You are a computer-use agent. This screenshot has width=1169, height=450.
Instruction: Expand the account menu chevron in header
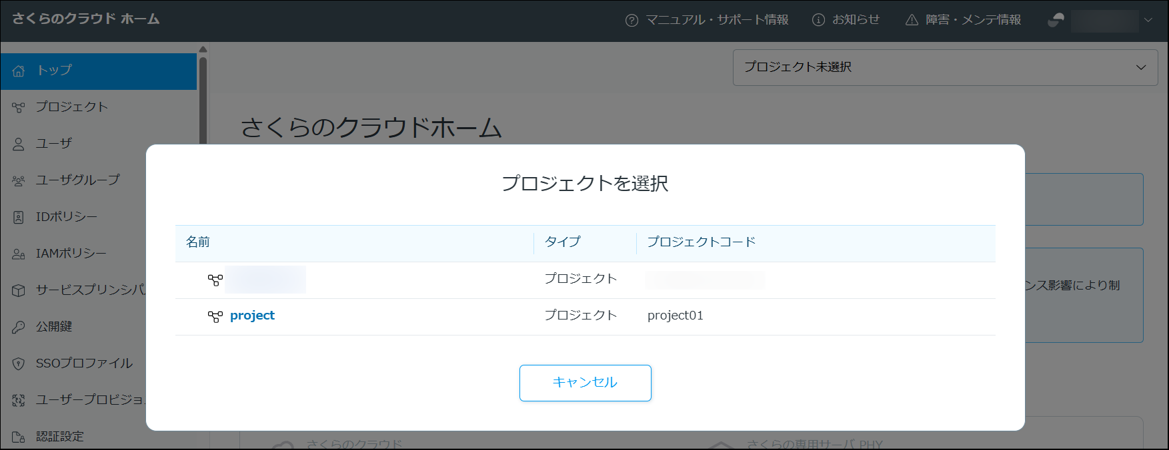click(x=1148, y=20)
